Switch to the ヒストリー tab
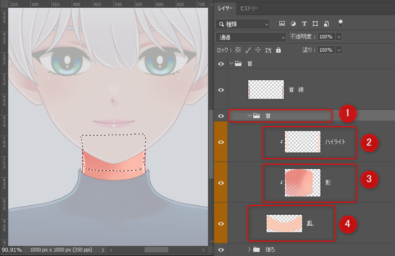This screenshot has width=395, height=256. pos(249,8)
